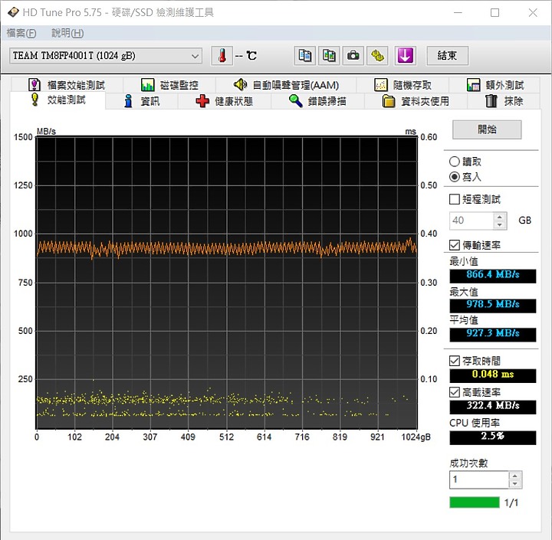Open the 說明(H) help menu
The image size is (552, 540).
67,33
